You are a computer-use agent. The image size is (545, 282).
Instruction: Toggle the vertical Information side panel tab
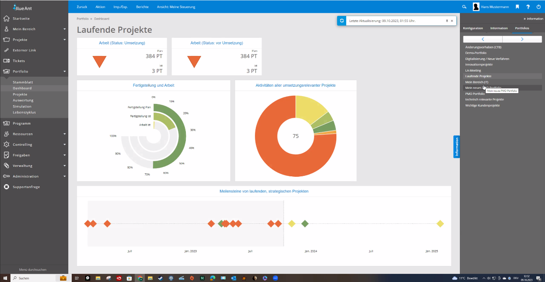[456, 147]
